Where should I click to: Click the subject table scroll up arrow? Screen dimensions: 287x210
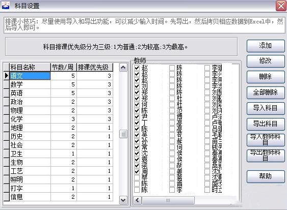pos(123,68)
